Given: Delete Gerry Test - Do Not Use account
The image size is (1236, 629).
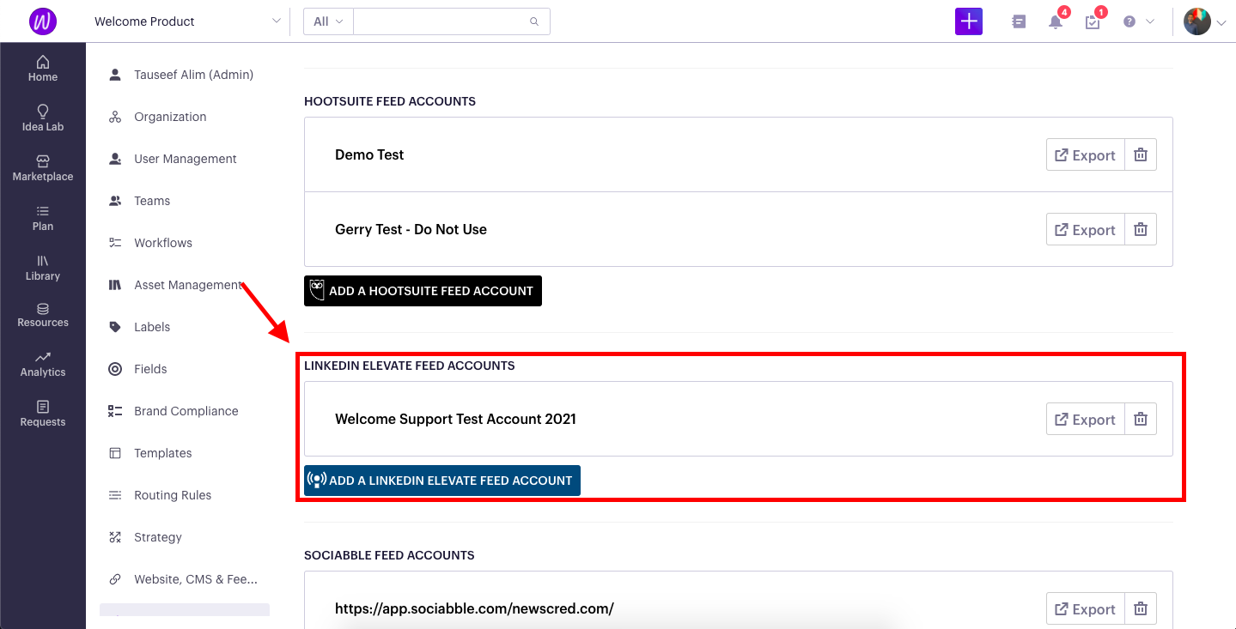Looking at the screenshot, I should [1141, 230].
